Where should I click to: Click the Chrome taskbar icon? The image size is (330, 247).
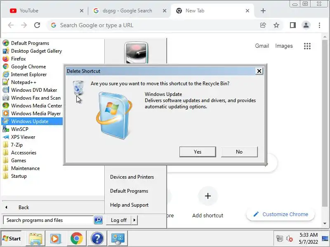click(76, 239)
